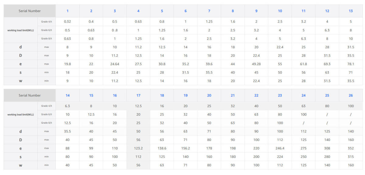Select the 0.32 Grade 4/t cell
The image size is (365, 175).
pos(68,22)
